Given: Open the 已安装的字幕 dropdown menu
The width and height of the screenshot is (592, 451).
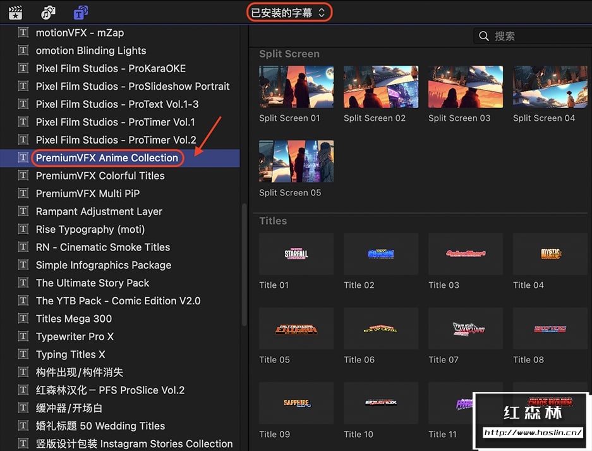Looking at the screenshot, I should (289, 13).
